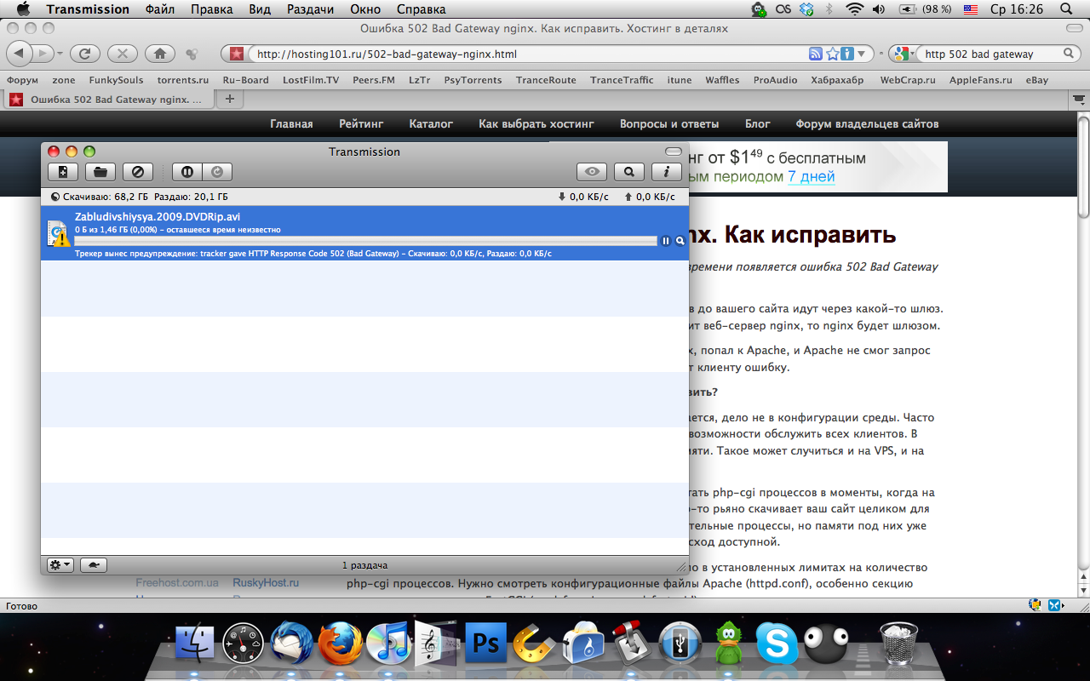Switch to Transmission in the Dock
Image resolution: width=1090 pixels, height=681 pixels.
tap(632, 643)
